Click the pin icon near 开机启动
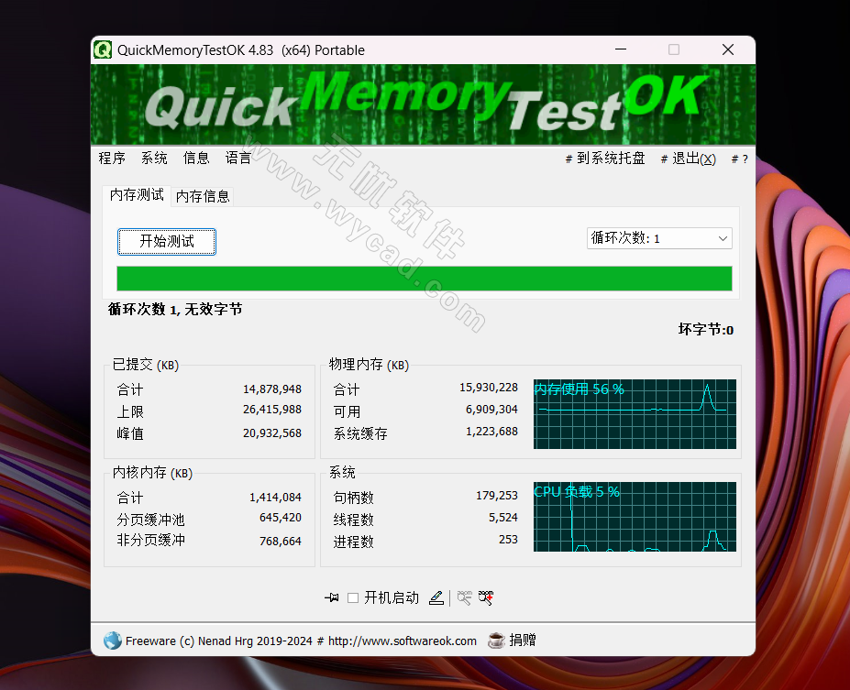Viewport: 850px width, 690px height. coord(332,597)
